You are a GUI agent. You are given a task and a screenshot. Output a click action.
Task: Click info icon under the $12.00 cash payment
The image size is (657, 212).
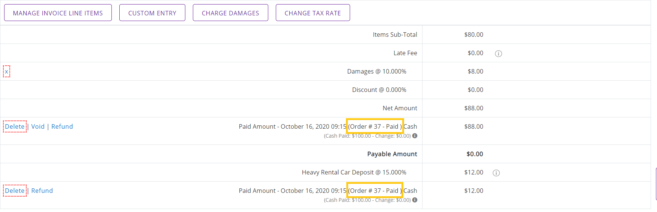point(415,200)
